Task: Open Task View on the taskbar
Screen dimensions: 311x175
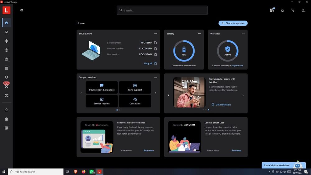Action: 67,172
